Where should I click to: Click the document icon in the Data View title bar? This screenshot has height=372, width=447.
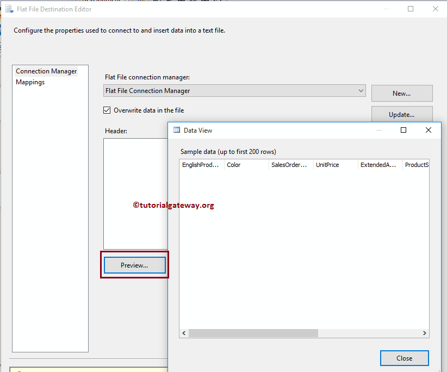click(177, 130)
